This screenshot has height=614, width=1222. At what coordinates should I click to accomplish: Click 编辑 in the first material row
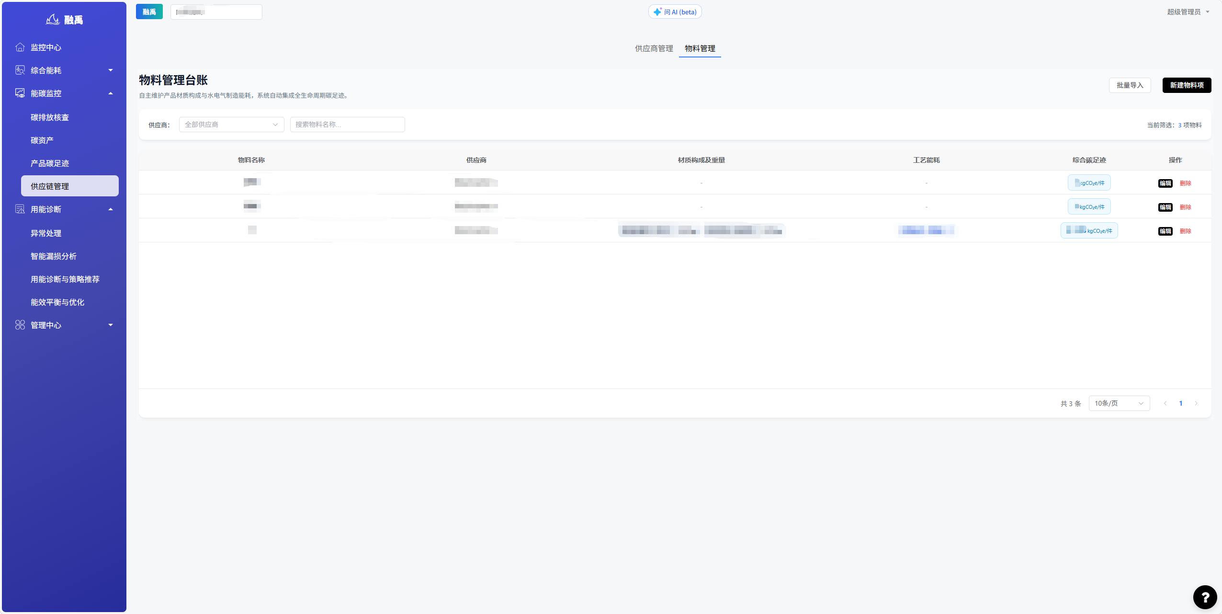(x=1165, y=183)
